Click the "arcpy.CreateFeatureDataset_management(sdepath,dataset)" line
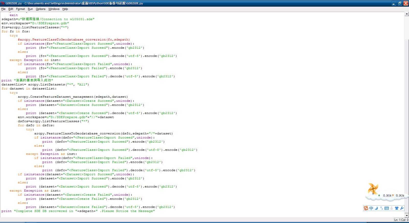409x223 pixels. pyautogui.click(x=73, y=97)
